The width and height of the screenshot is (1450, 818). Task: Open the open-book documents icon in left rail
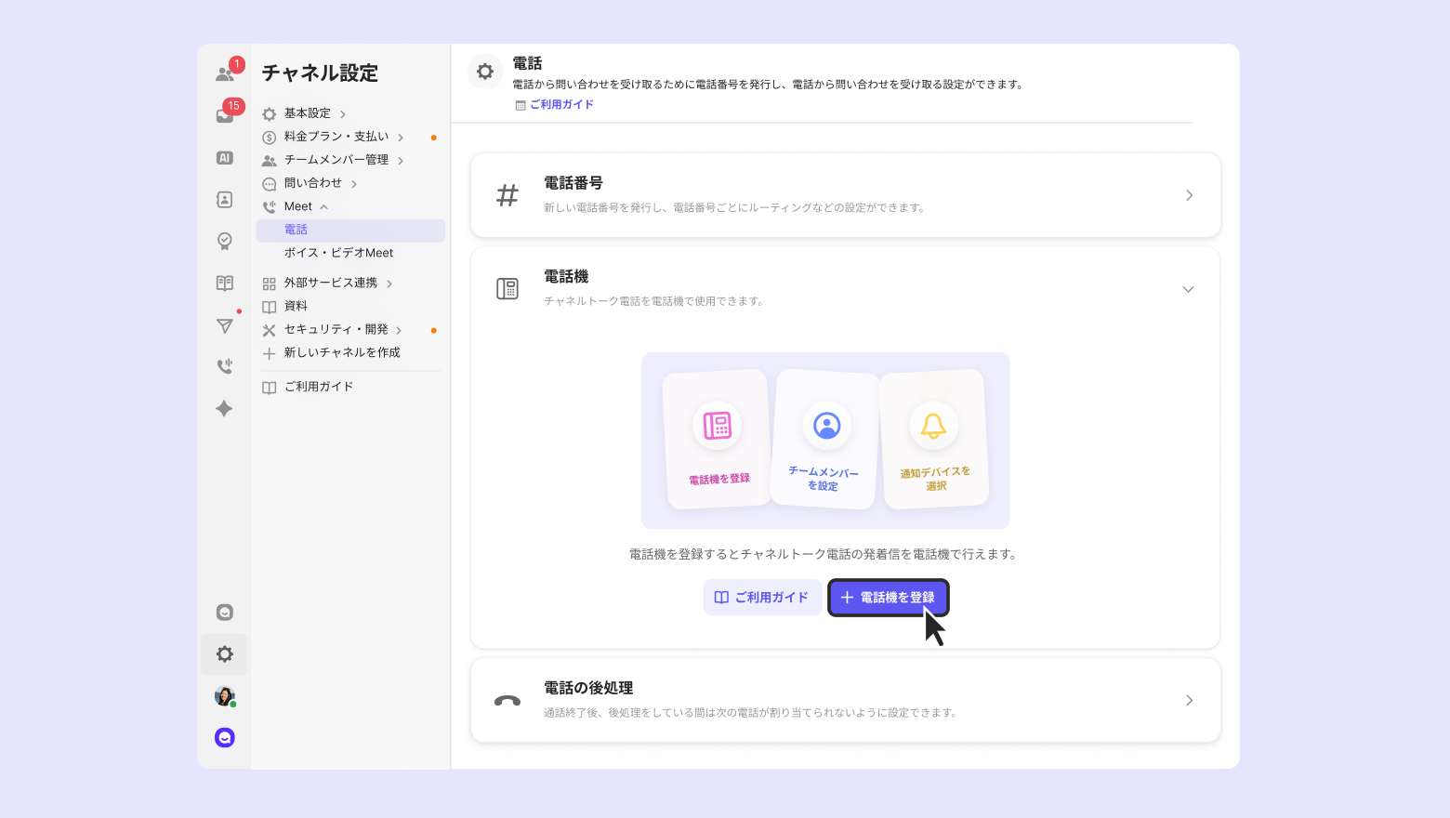225,284
